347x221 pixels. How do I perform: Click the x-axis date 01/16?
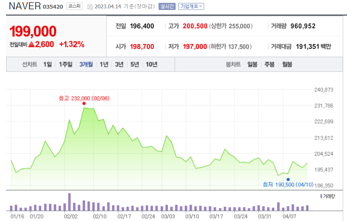[17, 217]
